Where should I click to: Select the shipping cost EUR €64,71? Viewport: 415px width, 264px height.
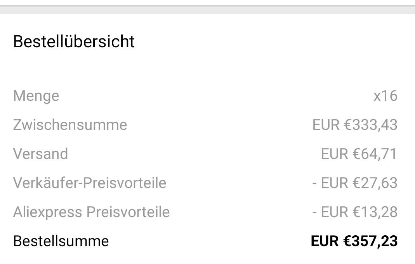pyautogui.click(x=359, y=154)
